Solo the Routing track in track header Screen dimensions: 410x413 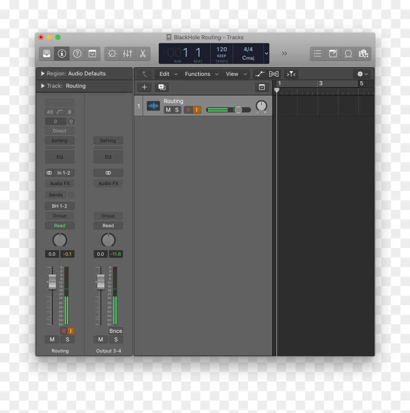(177, 110)
